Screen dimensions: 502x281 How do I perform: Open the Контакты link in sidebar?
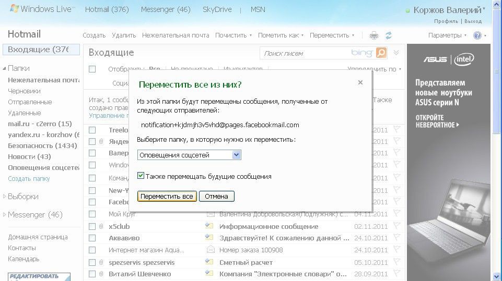(22, 248)
